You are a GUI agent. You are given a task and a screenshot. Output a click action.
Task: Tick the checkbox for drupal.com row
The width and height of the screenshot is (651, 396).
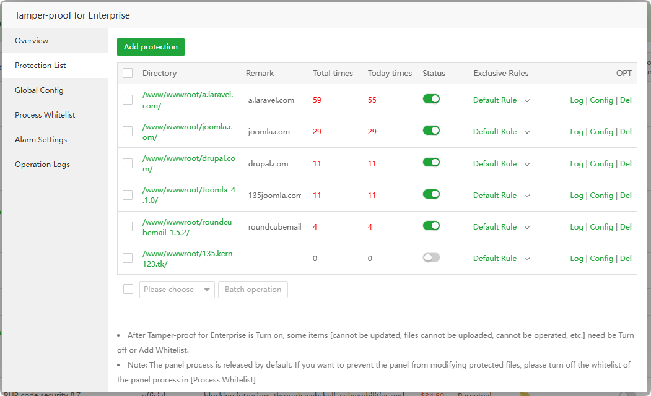click(128, 163)
